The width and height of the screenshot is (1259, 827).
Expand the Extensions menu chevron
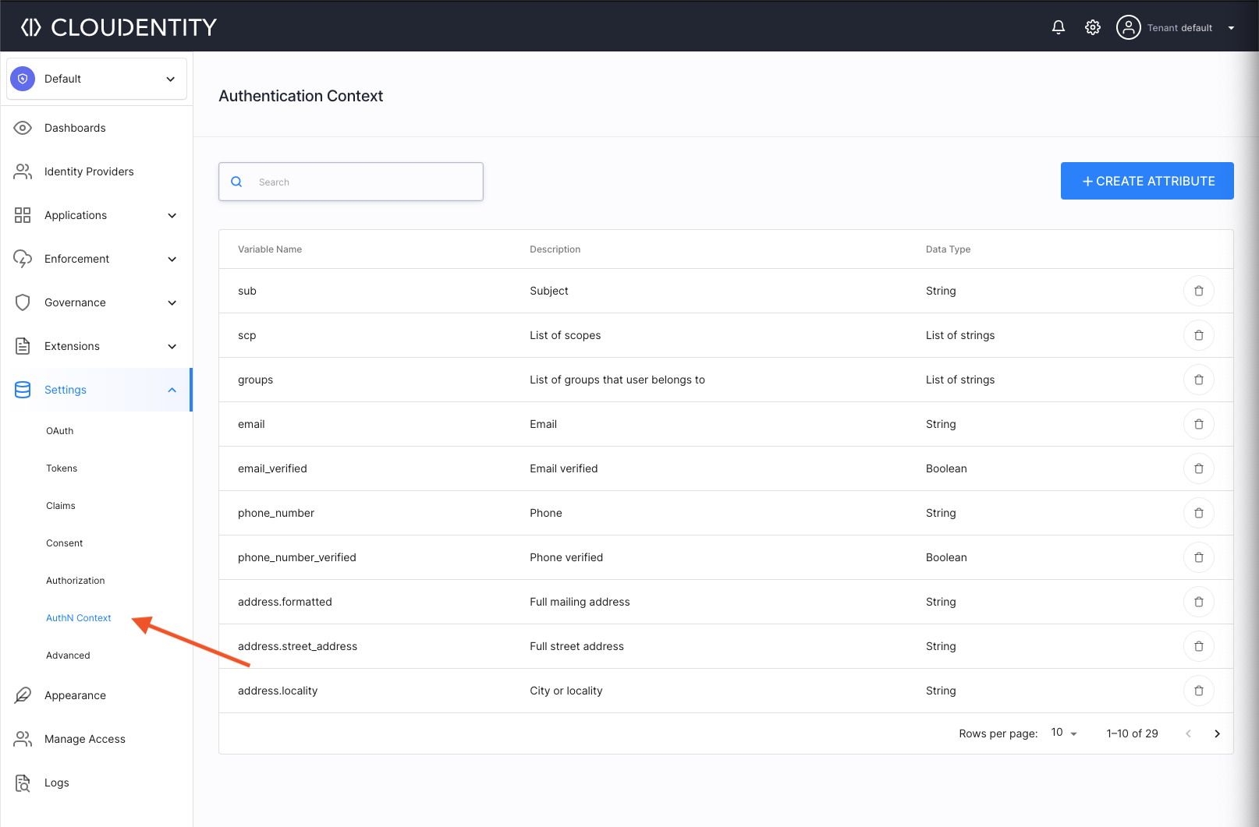pos(172,346)
